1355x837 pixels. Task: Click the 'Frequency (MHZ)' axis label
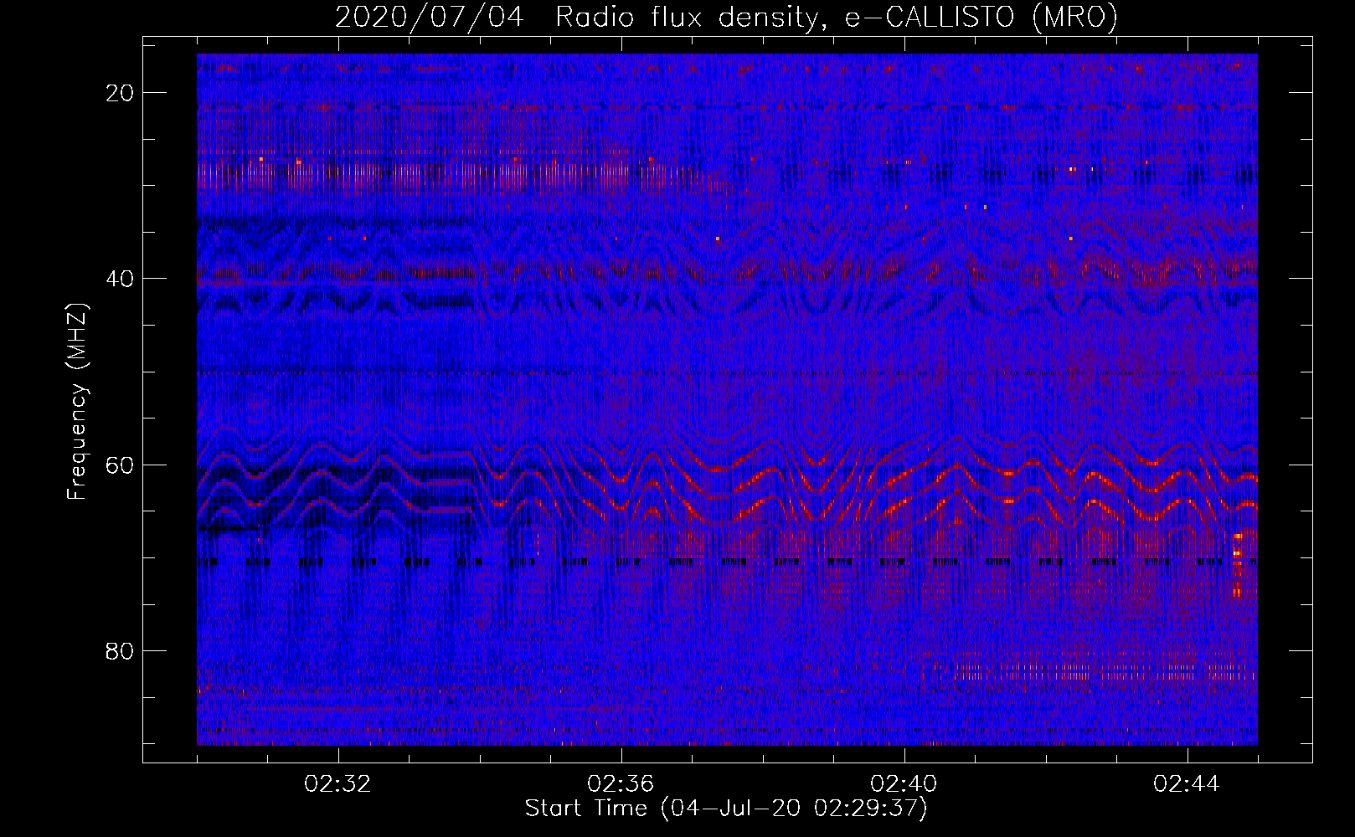click(77, 401)
